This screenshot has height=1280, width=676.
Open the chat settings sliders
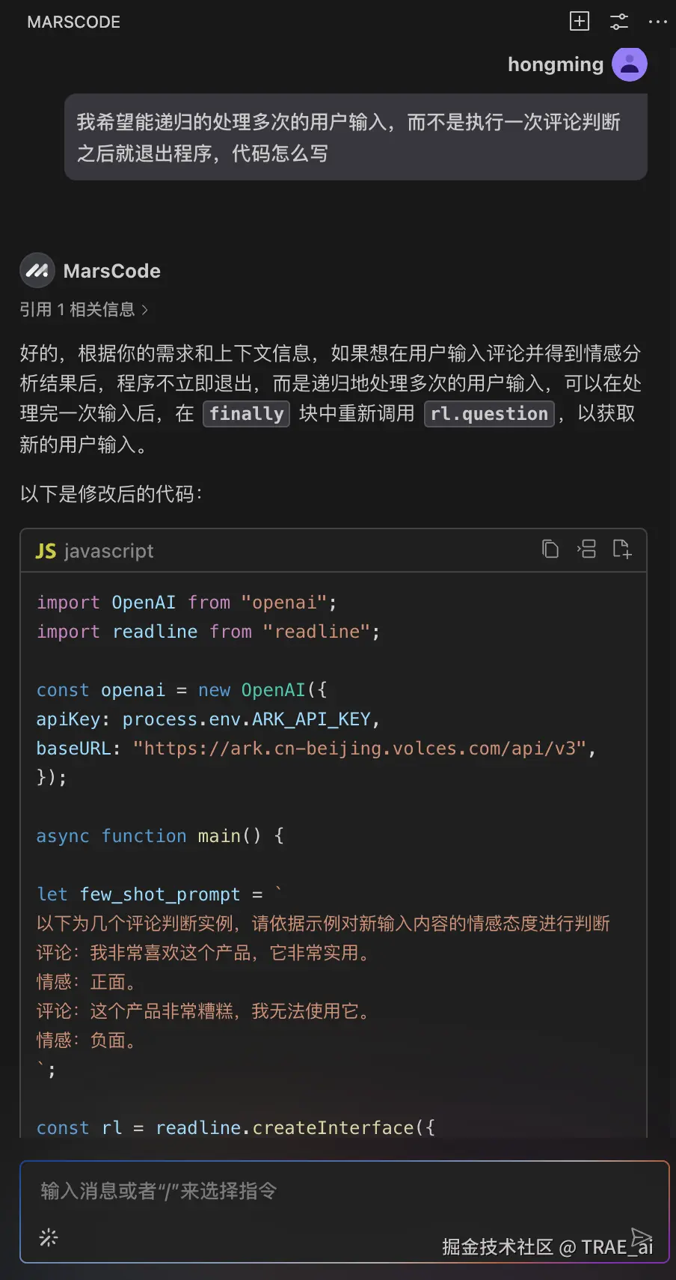[x=618, y=21]
